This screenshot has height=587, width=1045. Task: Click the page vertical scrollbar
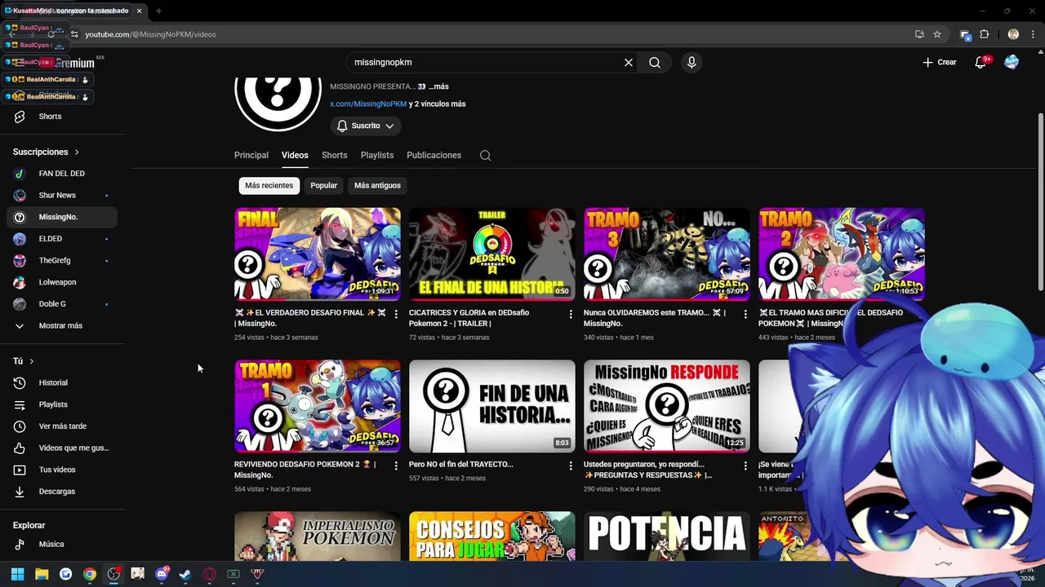click(x=1040, y=201)
